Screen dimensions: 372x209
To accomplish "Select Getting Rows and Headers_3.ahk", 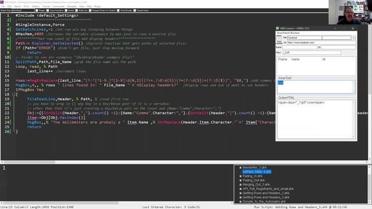I will (266, 197).
